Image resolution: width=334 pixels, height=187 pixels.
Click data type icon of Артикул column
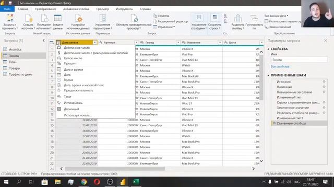pyautogui.click(x=101, y=43)
